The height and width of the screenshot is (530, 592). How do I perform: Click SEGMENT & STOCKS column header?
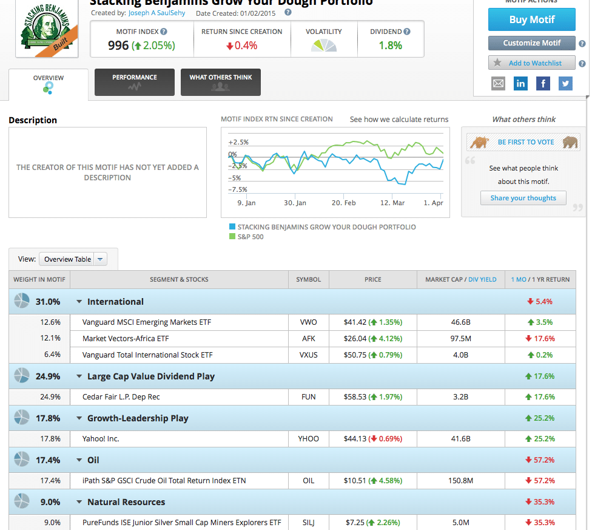tap(179, 279)
